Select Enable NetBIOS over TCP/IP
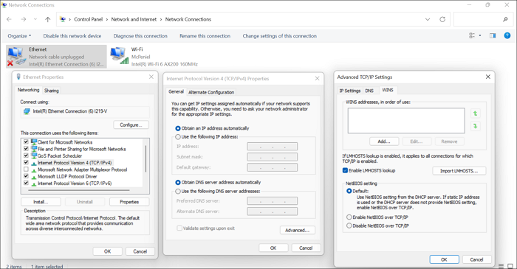 coord(349,217)
